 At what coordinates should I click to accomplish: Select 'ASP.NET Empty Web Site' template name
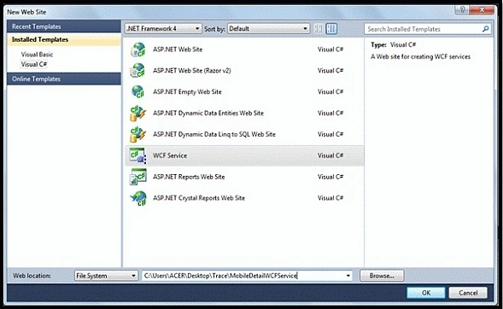pos(187,91)
